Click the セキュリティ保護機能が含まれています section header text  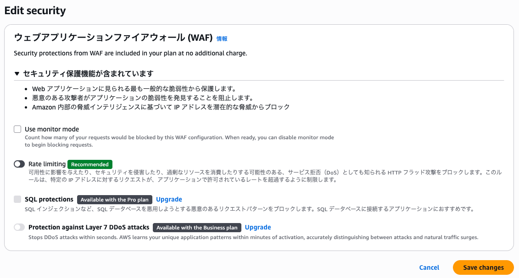click(88, 74)
